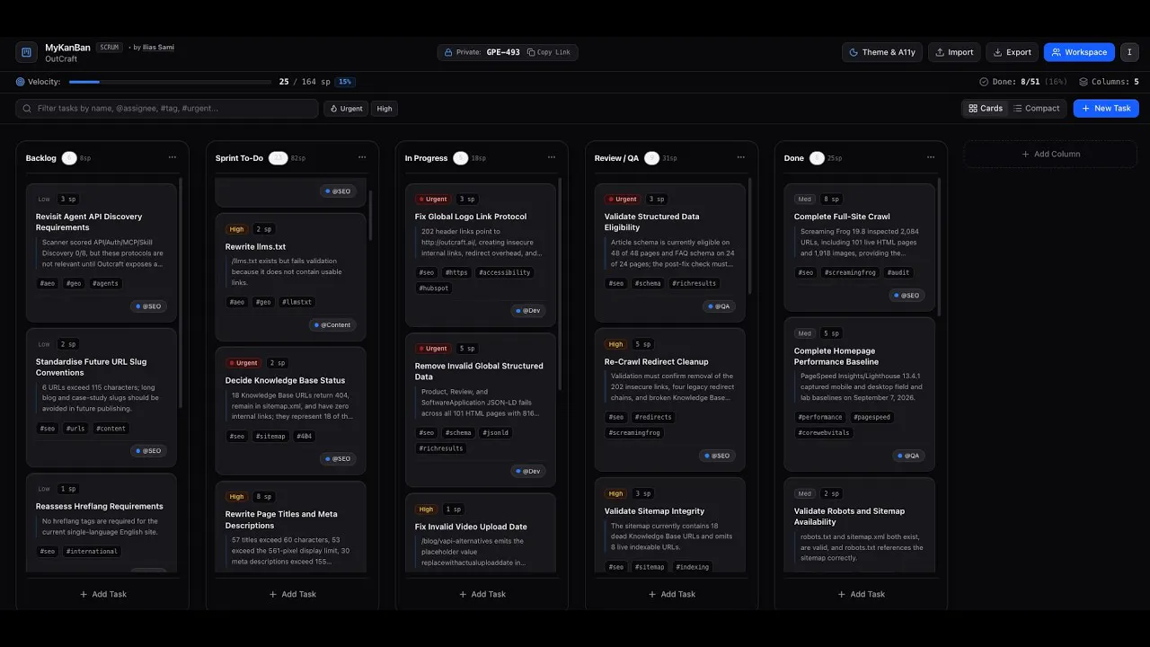Click the #international tag
The height and width of the screenshot is (647, 1150).
tap(92, 552)
